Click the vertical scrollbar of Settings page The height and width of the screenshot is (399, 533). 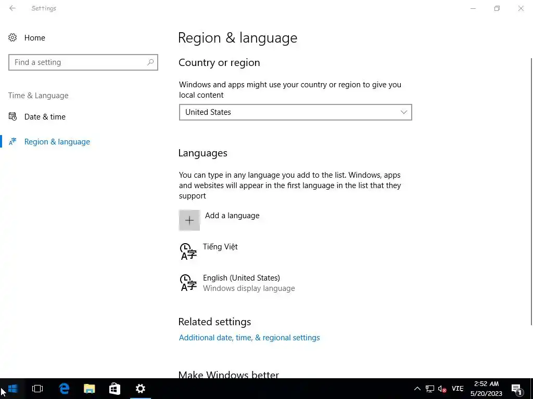(531, 192)
